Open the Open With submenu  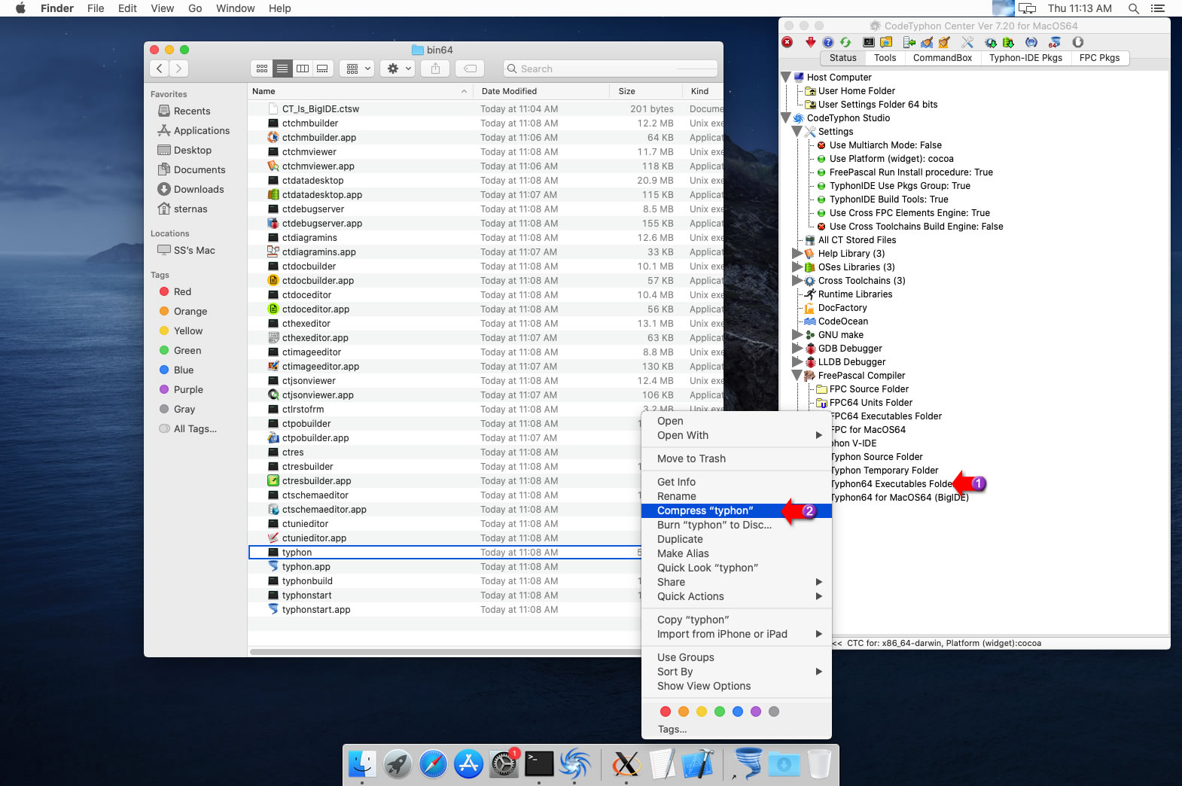(x=736, y=435)
